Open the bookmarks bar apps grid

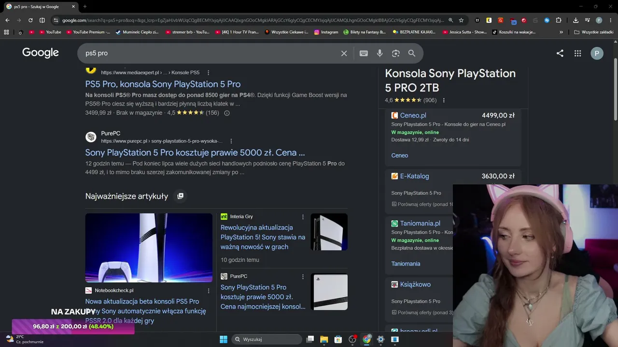click(x=6, y=32)
